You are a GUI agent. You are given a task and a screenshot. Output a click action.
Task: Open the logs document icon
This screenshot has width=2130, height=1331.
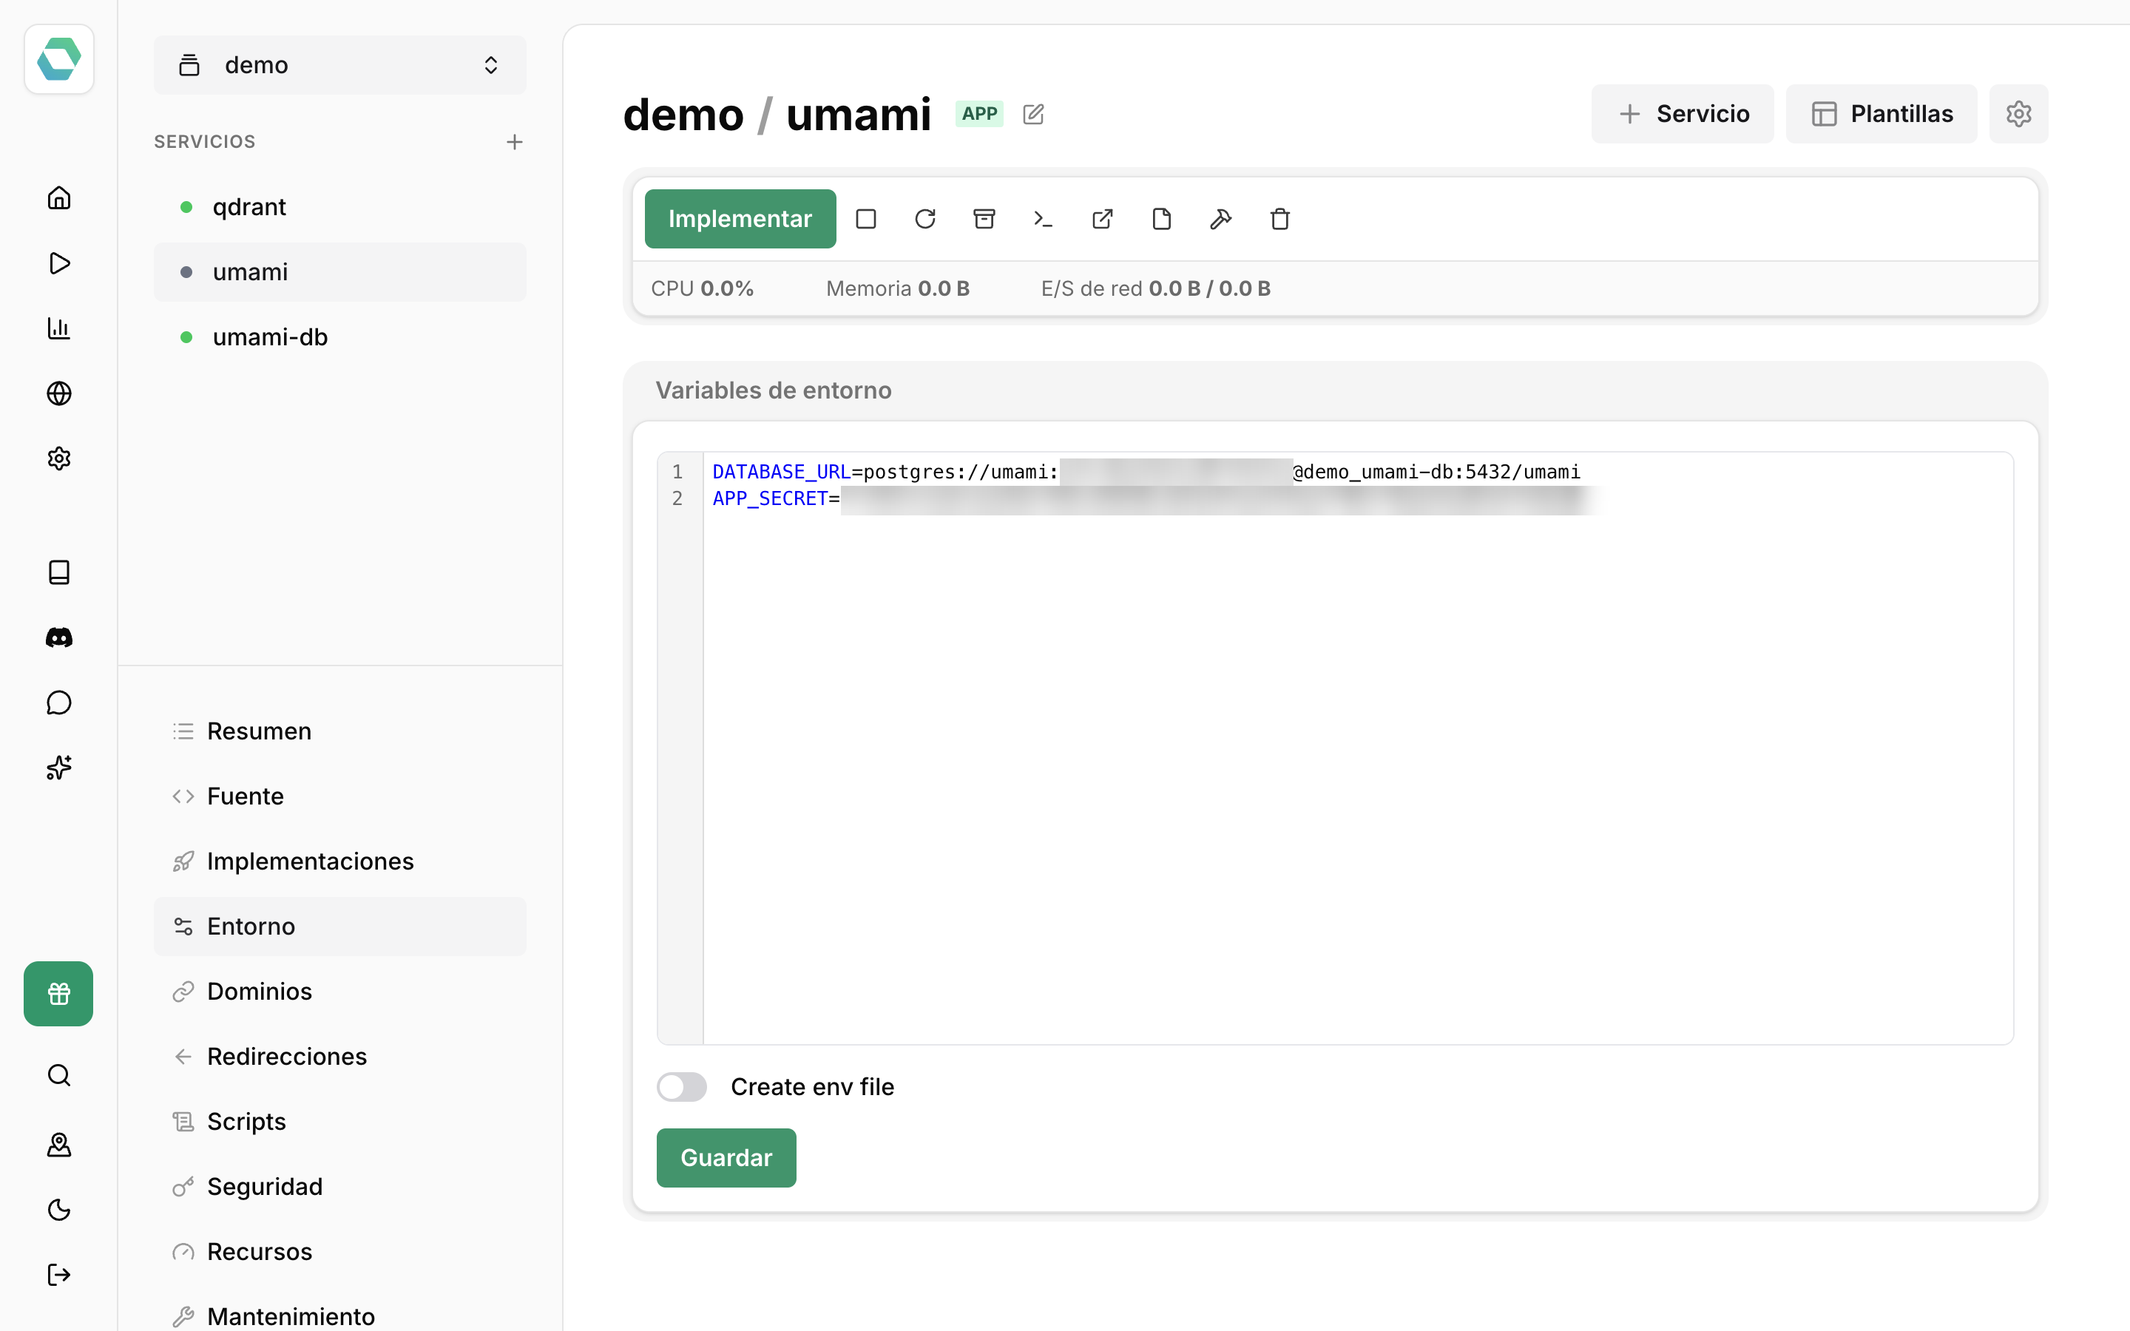point(1162,218)
